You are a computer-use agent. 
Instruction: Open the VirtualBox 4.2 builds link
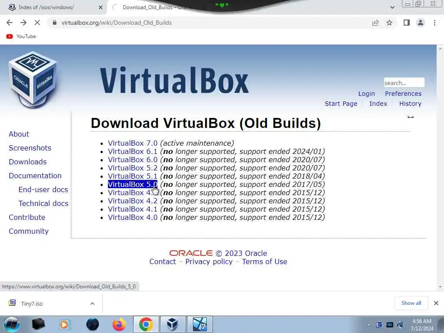pos(133,201)
